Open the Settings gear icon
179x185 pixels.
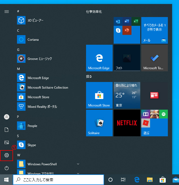(7, 155)
